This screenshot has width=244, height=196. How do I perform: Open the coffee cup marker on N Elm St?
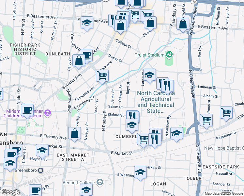[27, 111]
